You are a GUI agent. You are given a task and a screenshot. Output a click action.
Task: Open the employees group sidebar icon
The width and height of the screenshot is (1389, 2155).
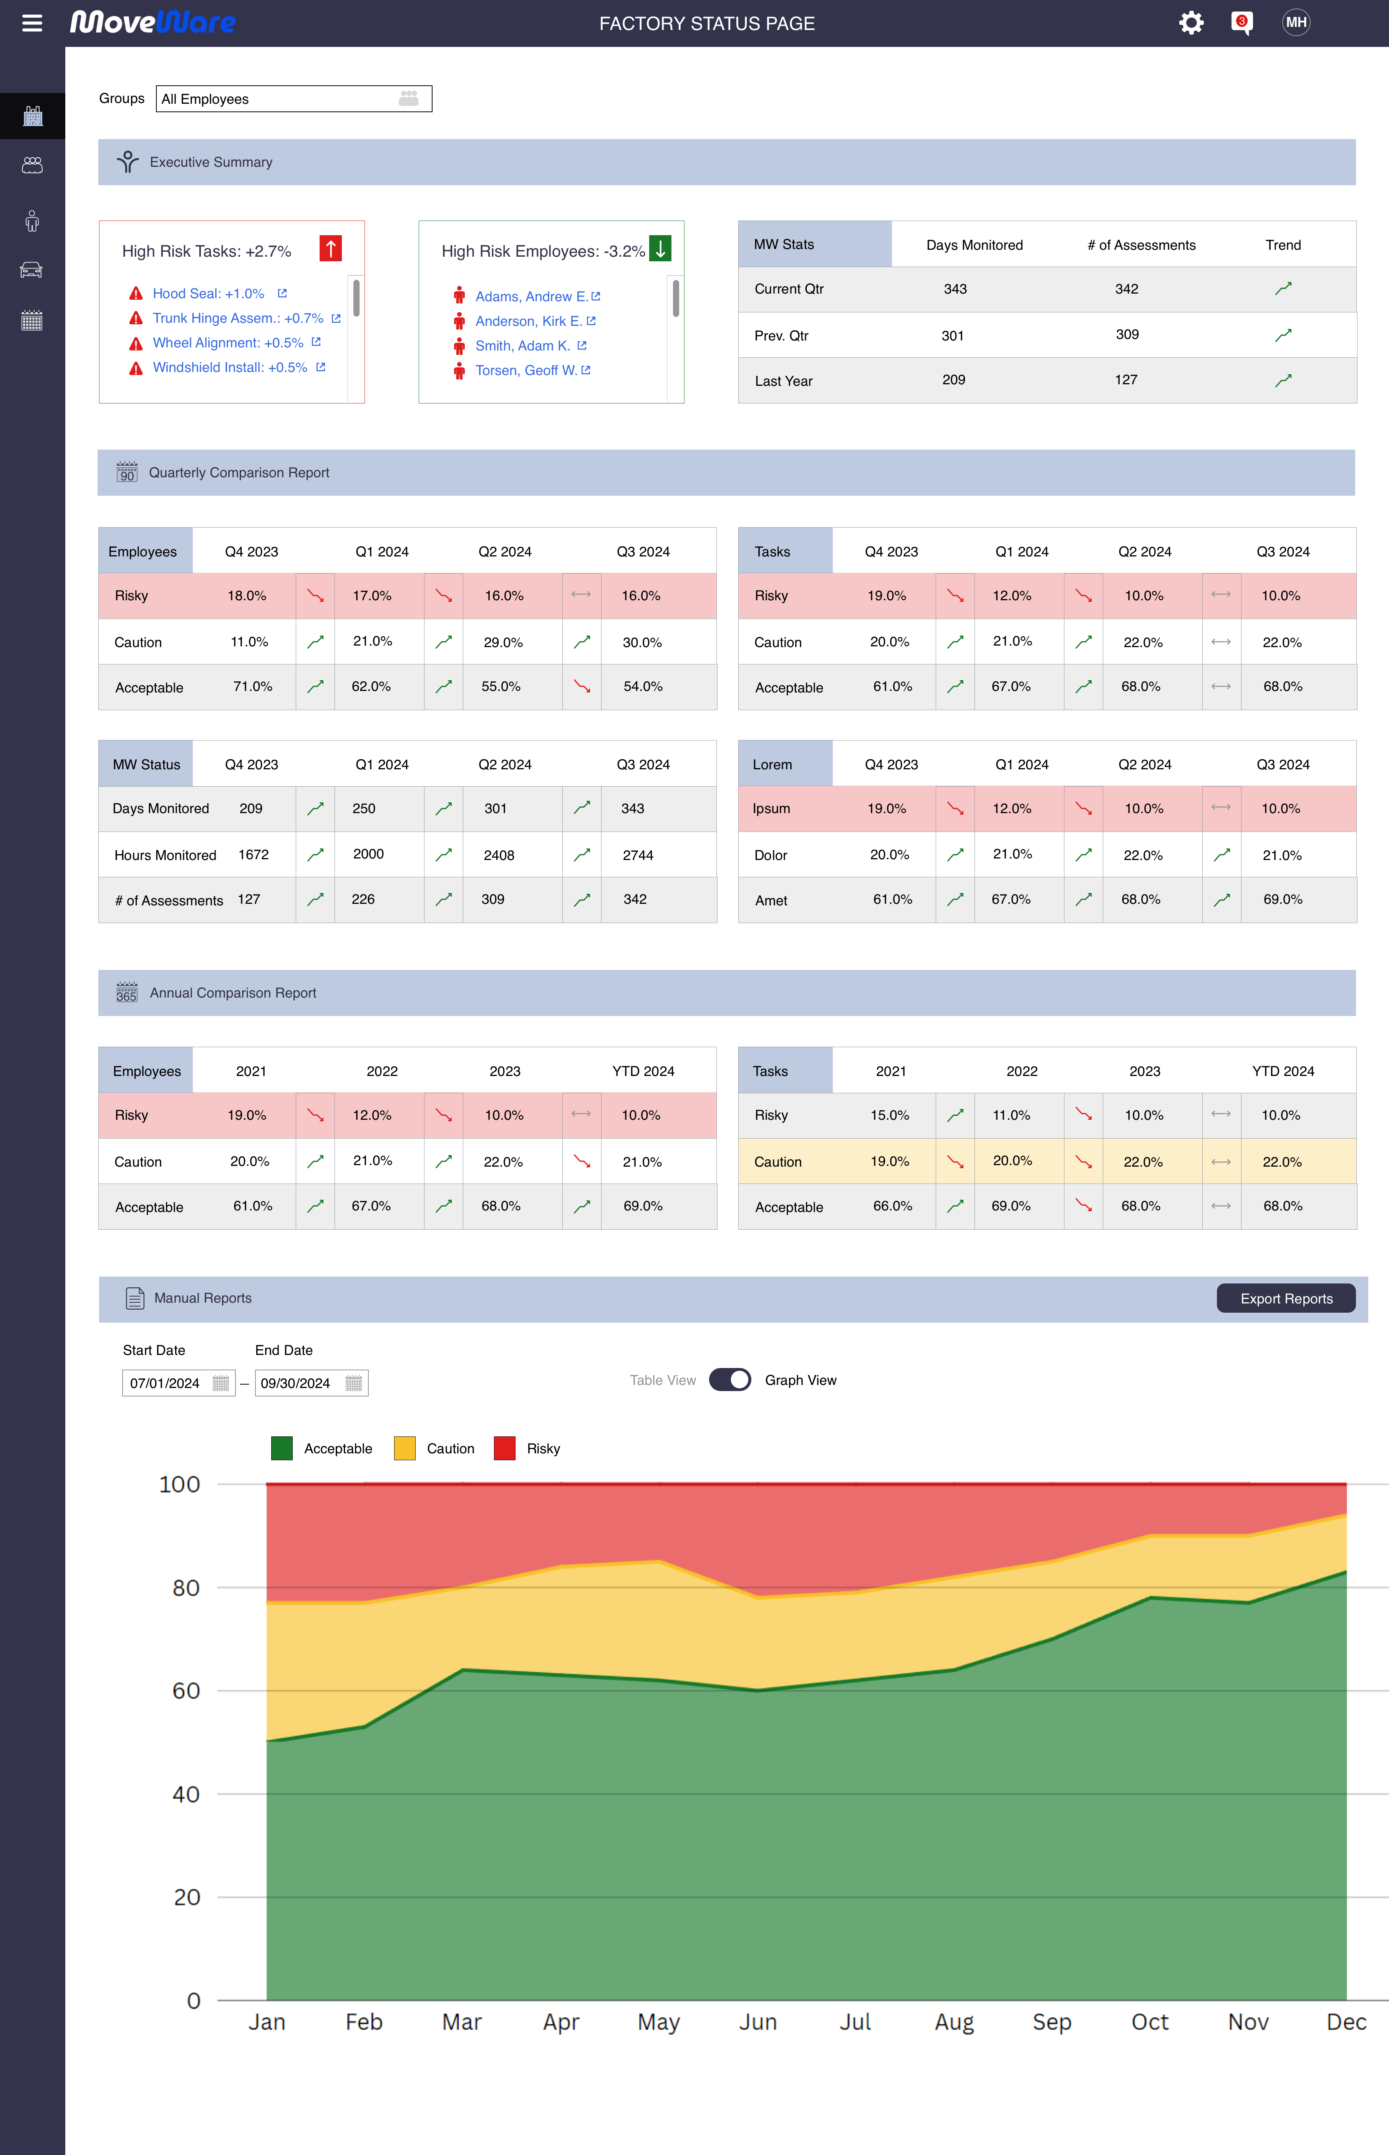pos(33,164)
